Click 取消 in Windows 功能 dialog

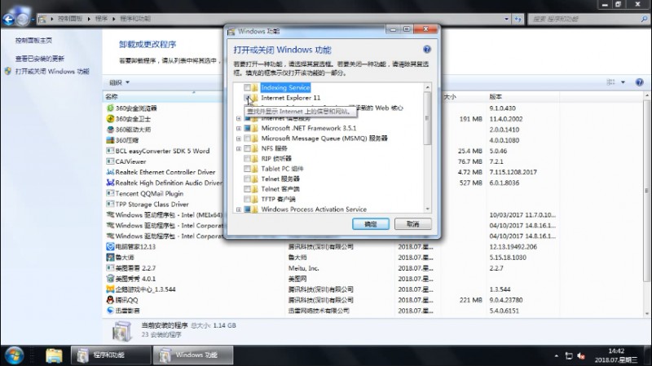[x=413, y=224]
